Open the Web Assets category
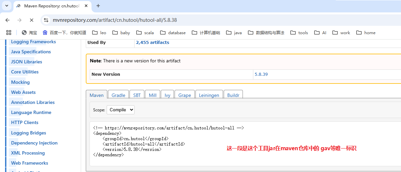Screen dimensions: 401x172 point(23,92)
